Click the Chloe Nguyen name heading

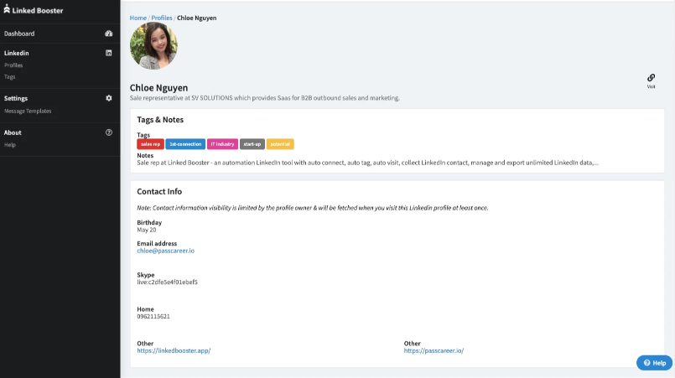[x=158, y=87]
